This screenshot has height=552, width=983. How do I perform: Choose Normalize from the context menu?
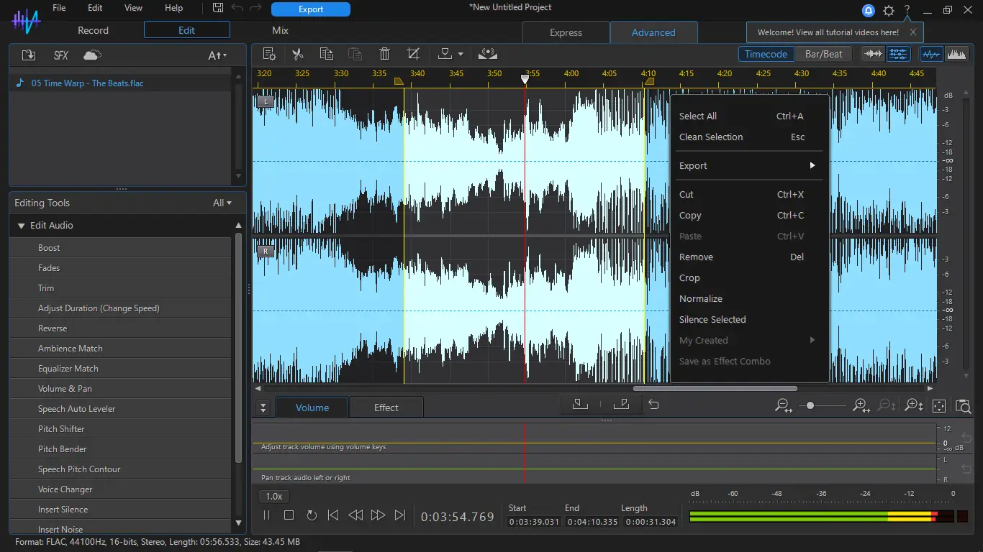coord(700,298)
